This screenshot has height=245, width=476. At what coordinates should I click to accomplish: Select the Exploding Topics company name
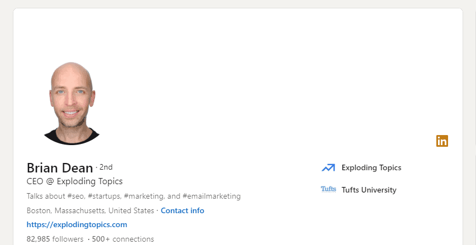tap(371, 167)
